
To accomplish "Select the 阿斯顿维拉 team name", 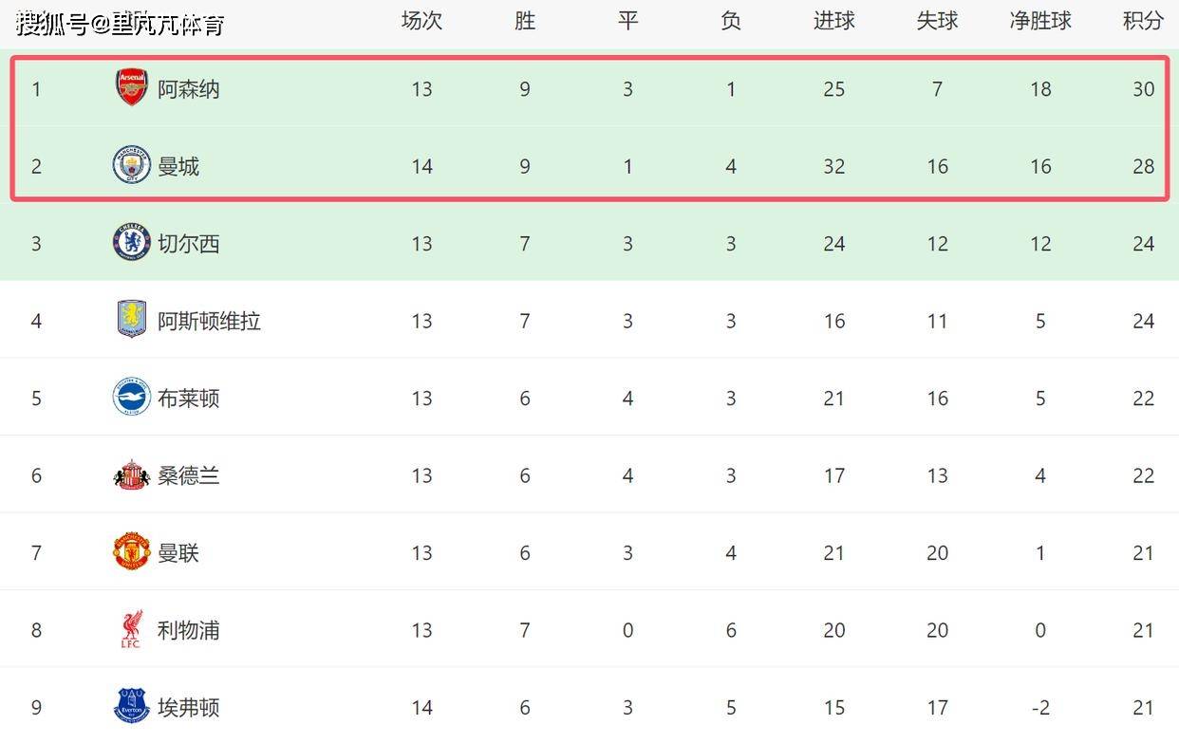I will [x=209, y=322].
